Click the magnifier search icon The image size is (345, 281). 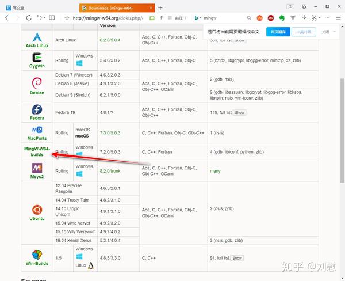point(249,18)
